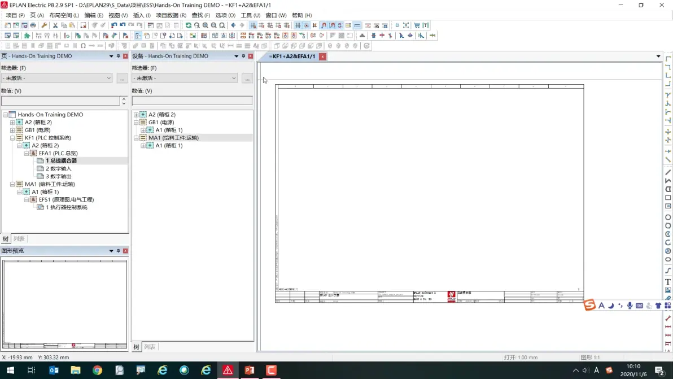Select the Polyline drawing tool

(668, 181)
